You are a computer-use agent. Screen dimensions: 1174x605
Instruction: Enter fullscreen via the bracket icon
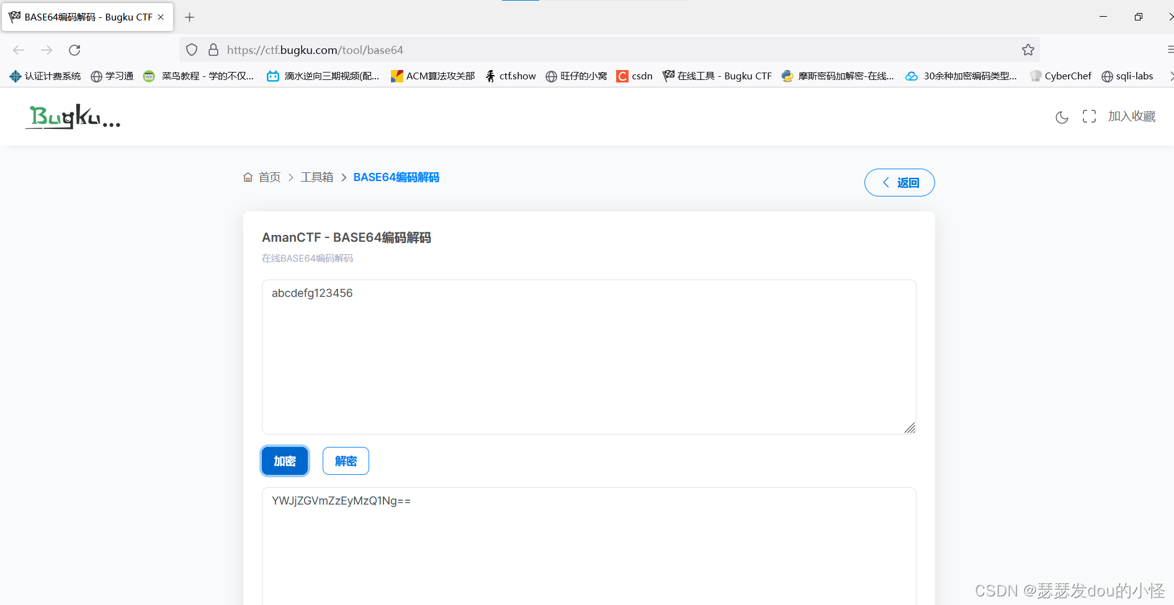click(1089, 117)
